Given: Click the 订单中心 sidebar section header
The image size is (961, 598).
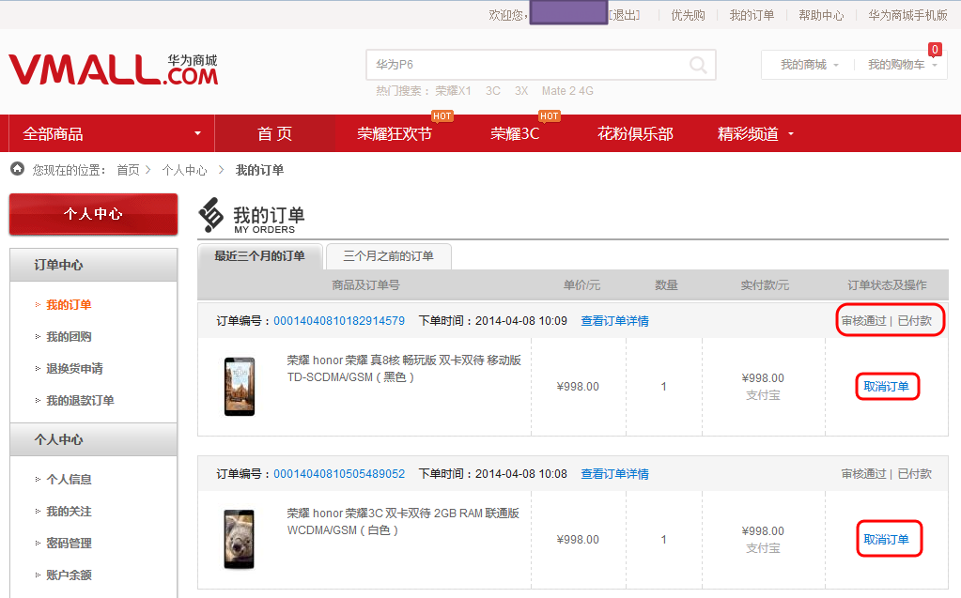Looking at the screenshot, I should [x=93, y=265].
